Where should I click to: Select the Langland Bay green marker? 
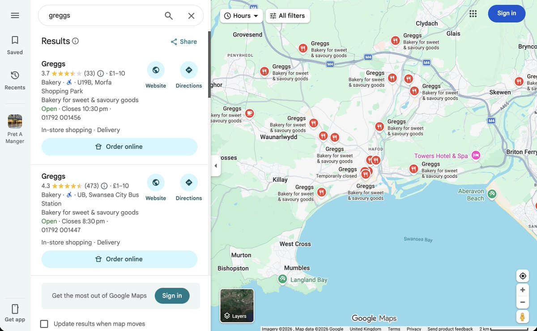pyautogui.click(x=282, y=279)
